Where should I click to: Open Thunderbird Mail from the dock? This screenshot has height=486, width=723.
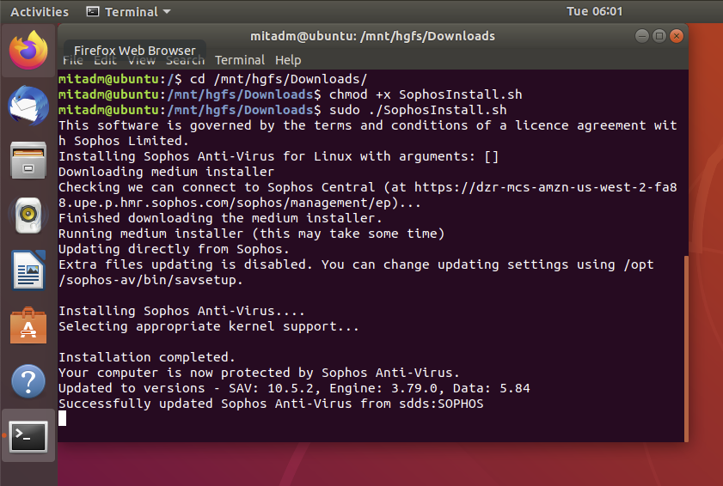28,106
